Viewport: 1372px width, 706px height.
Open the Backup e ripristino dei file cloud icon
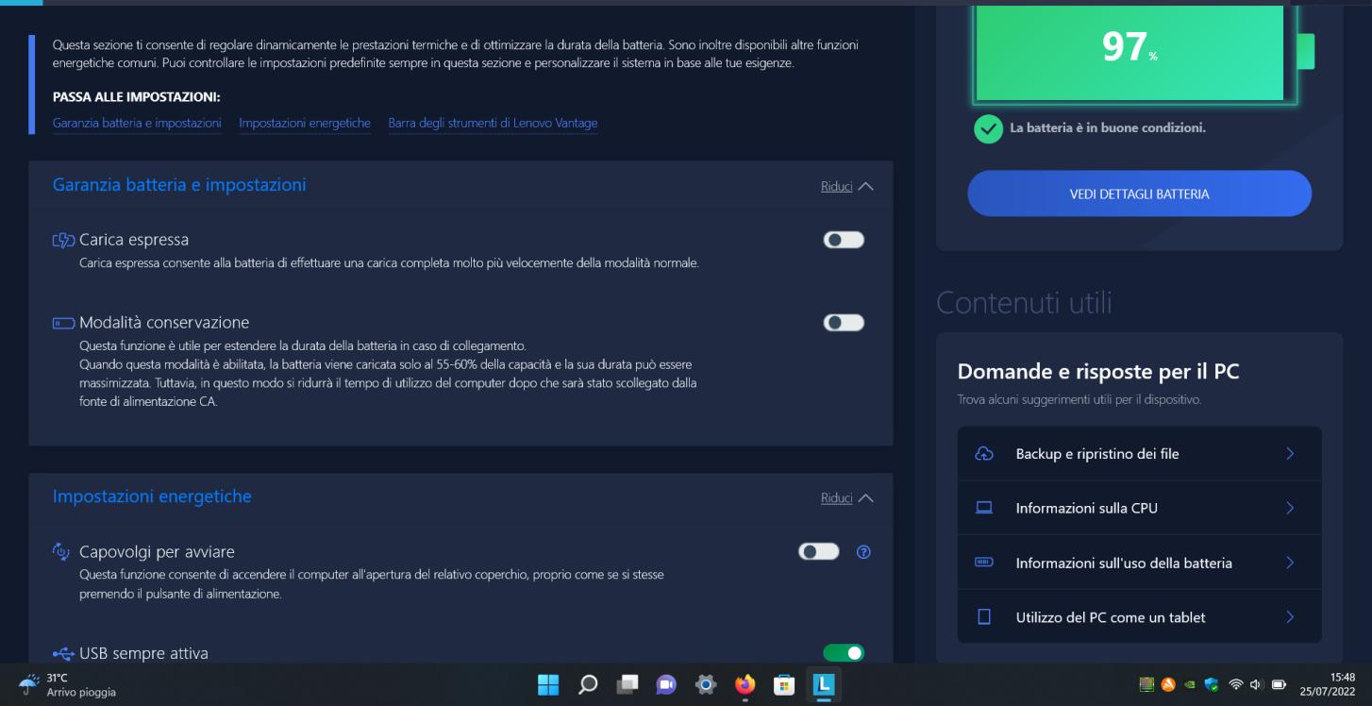point(984,454)
